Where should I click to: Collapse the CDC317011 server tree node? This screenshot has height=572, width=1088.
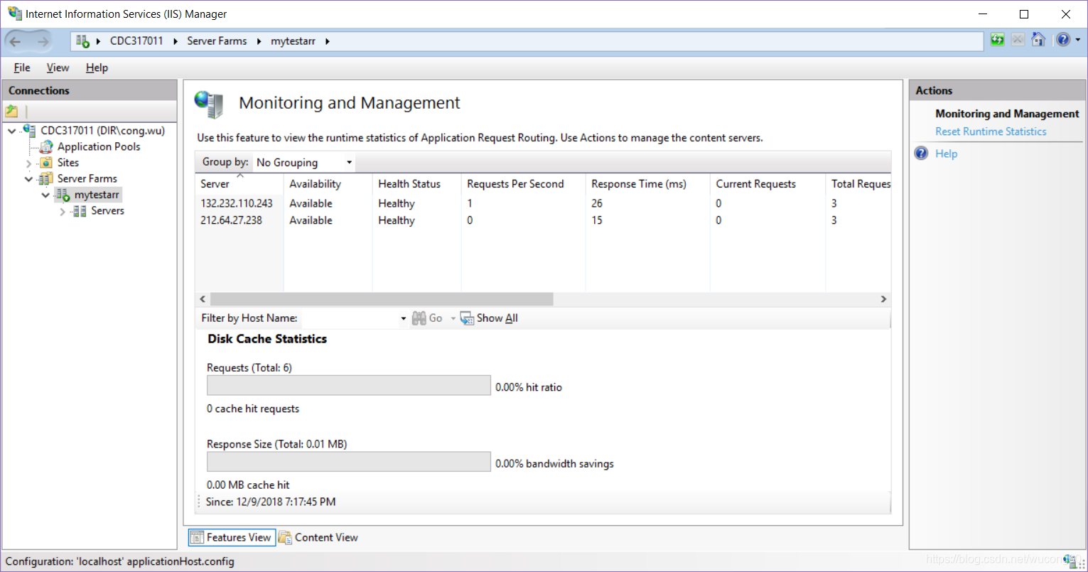pos(12,131)
